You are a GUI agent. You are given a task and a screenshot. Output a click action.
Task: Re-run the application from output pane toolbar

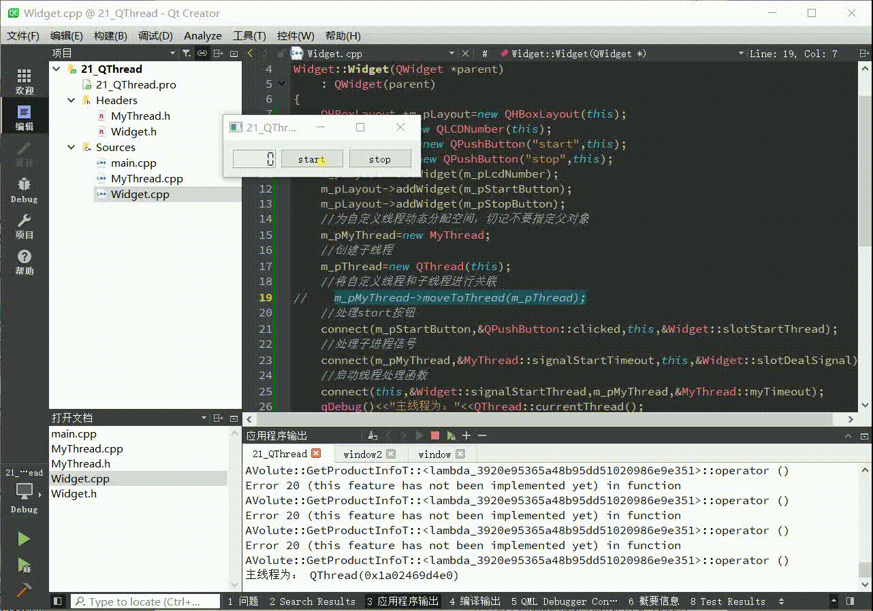click(x=419, y=435)
